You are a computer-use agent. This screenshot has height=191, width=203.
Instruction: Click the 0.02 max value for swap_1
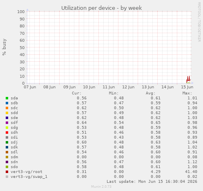tap(192, 177)
